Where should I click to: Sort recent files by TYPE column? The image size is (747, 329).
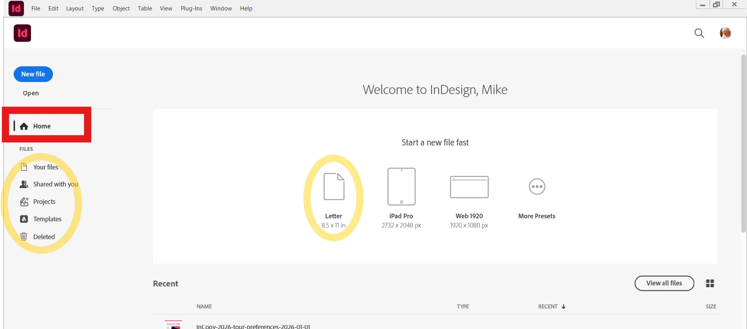tap(463, 307)
